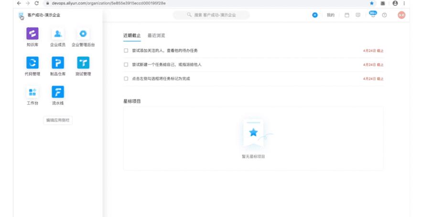Click the 暂无星标项目 empty state text
Screen dimensions: 423x217
(x=253, y=156)
